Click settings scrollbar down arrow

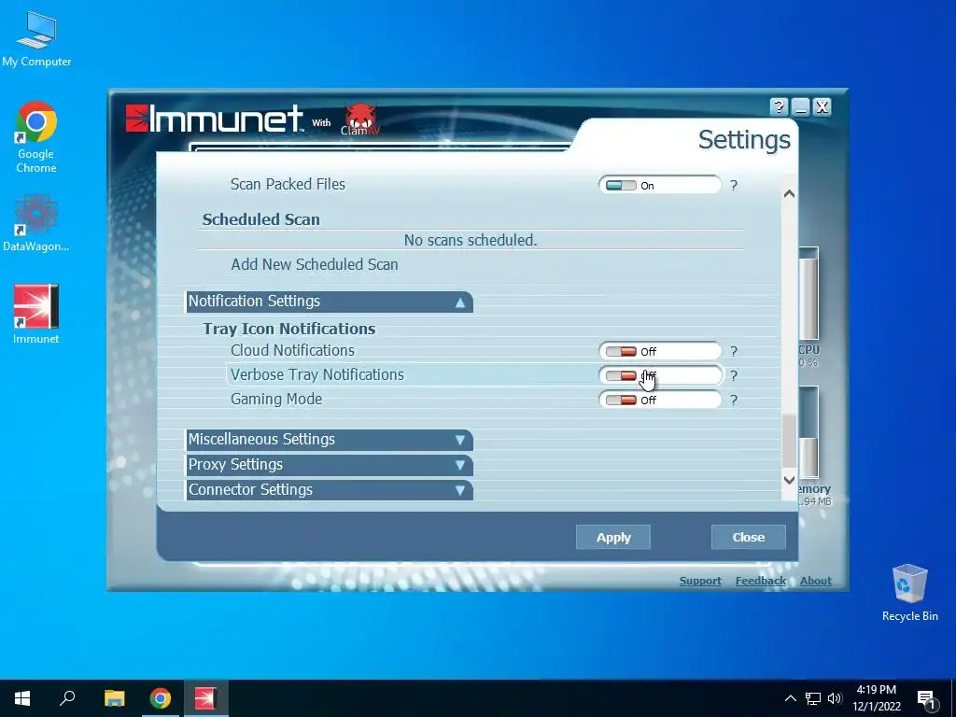(x=789, y=480)
